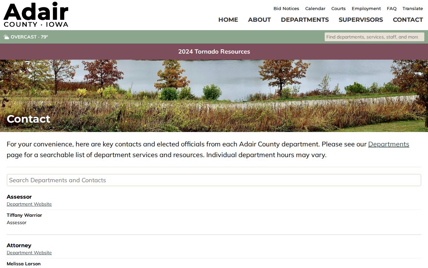Go to the Courts page
428x268 pixels.
click(338, 9)
